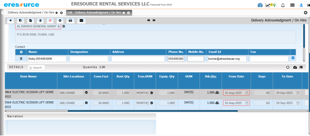The height and width of the screenshot is (136, 310).
Task: Open the apps grid icon
Action: tap(292, 5)
